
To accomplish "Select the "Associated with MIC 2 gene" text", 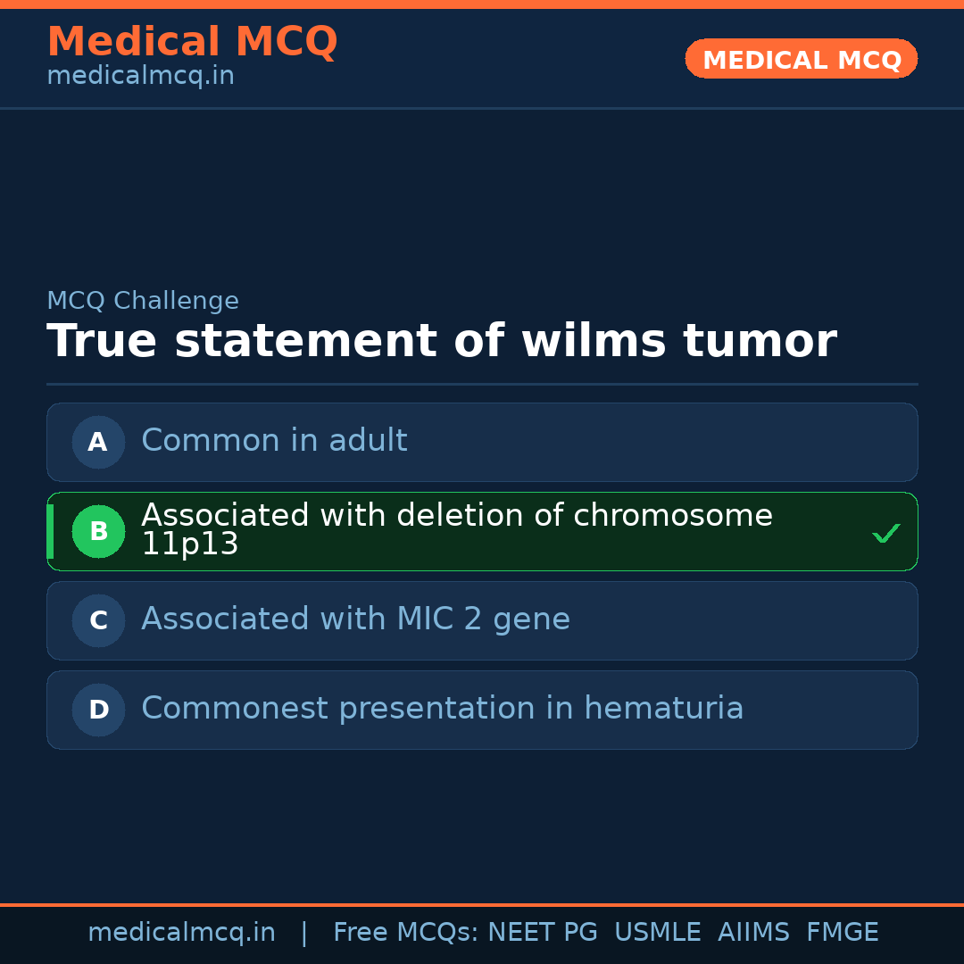I will click(x=355, y=619).
